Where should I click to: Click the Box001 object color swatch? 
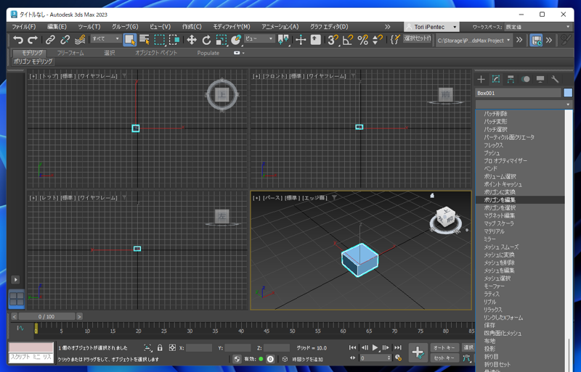point(568,93)
